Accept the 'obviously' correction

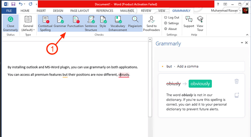pos(200,83)
